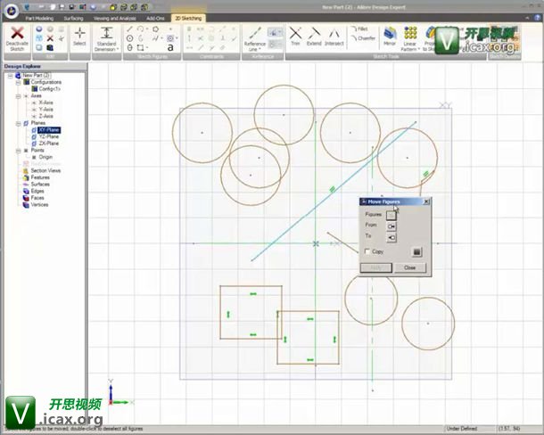
Task: Select X-Axis in the tree
Action: tap(45, 103)
